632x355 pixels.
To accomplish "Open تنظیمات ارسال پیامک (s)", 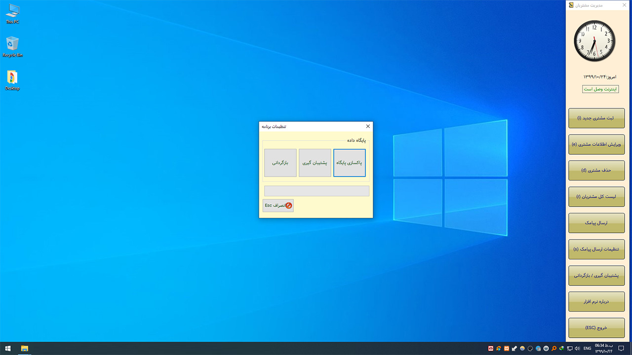I will coord(596,249).
